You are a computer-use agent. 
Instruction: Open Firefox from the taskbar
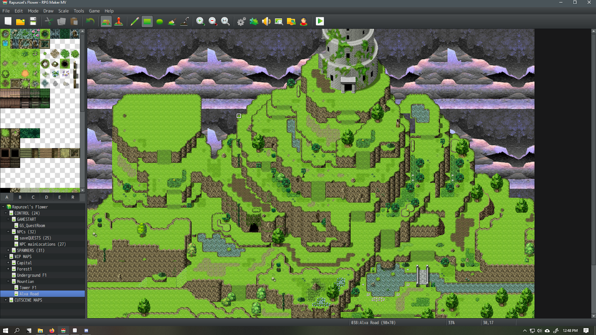tap(52, 331)
